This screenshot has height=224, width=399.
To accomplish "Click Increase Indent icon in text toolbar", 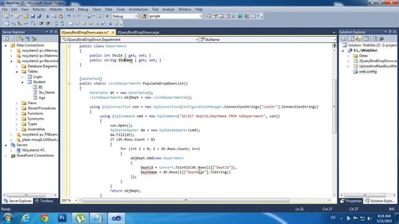I will 48,24.
